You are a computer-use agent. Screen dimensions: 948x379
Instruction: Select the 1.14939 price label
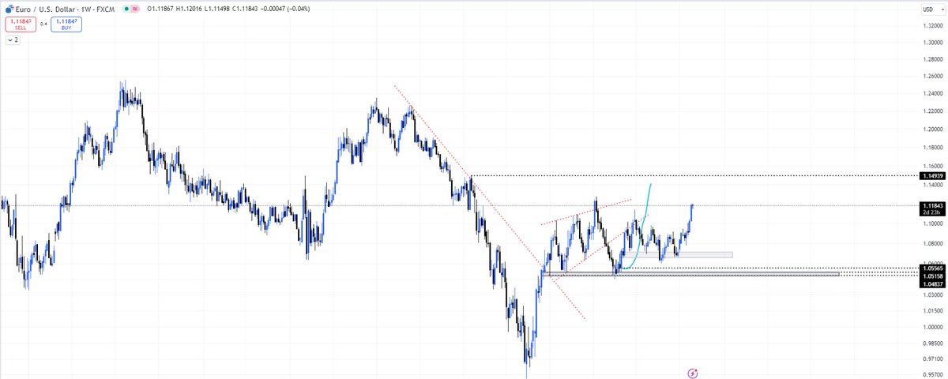(x=934, y=174)
